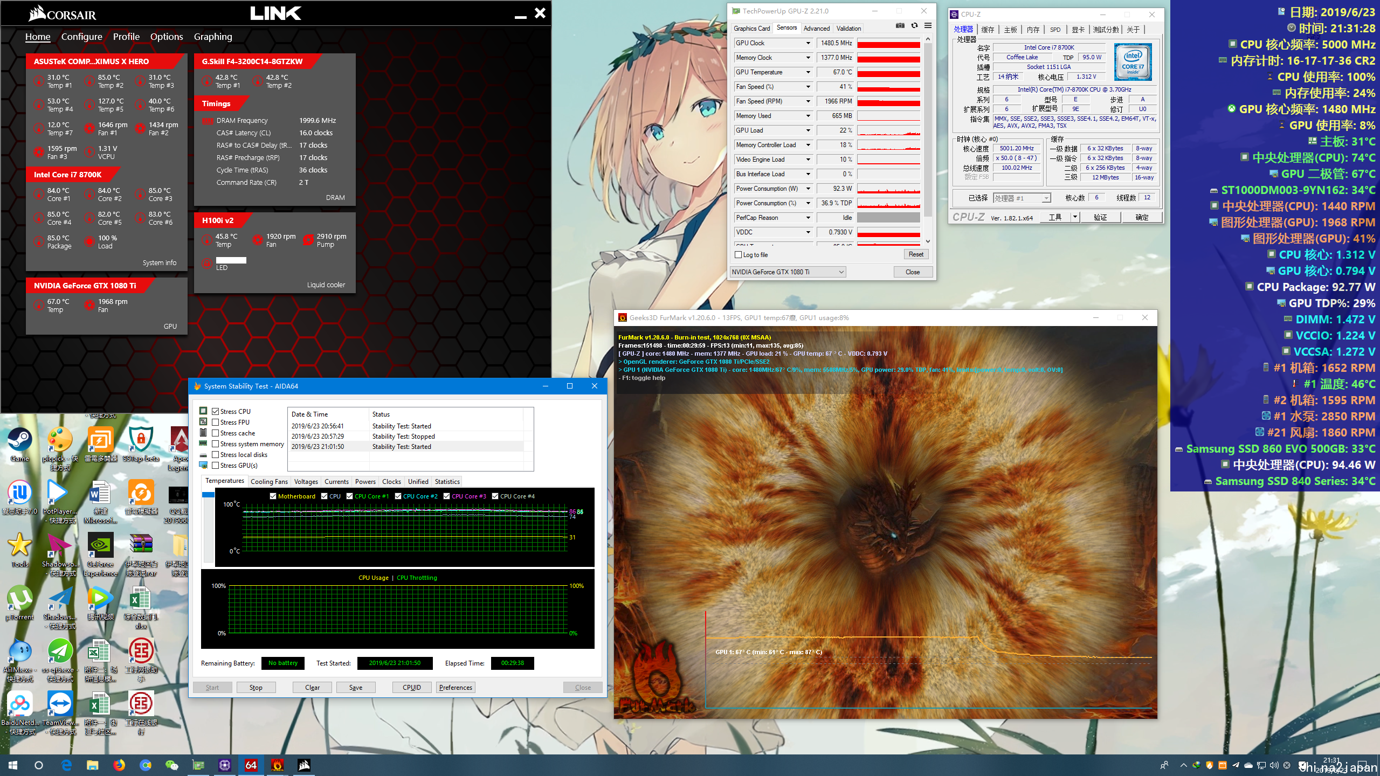Open Memory Clock sensor dropdown
The width and height of the screenshot is (1380, 776).
pyautogui.click(x=808, y=58)
